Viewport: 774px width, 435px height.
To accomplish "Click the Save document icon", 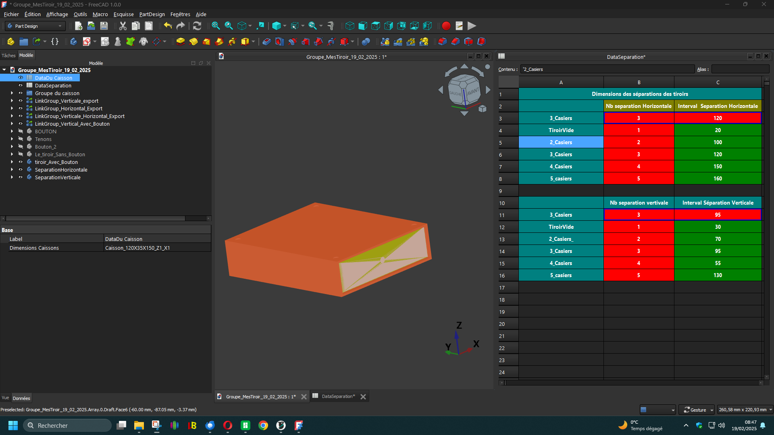I will tap(104, 26).
